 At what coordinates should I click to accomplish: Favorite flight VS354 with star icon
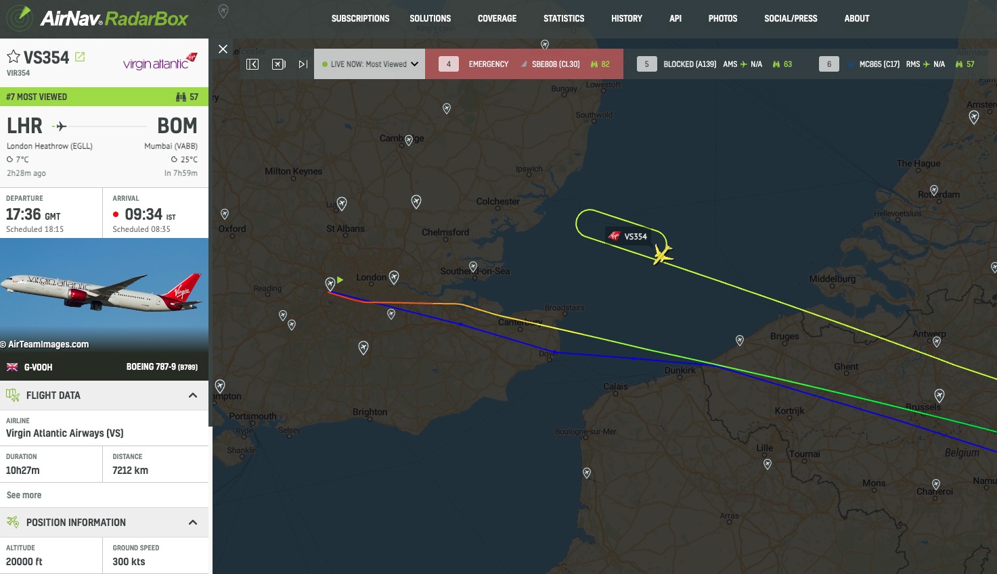14,57
